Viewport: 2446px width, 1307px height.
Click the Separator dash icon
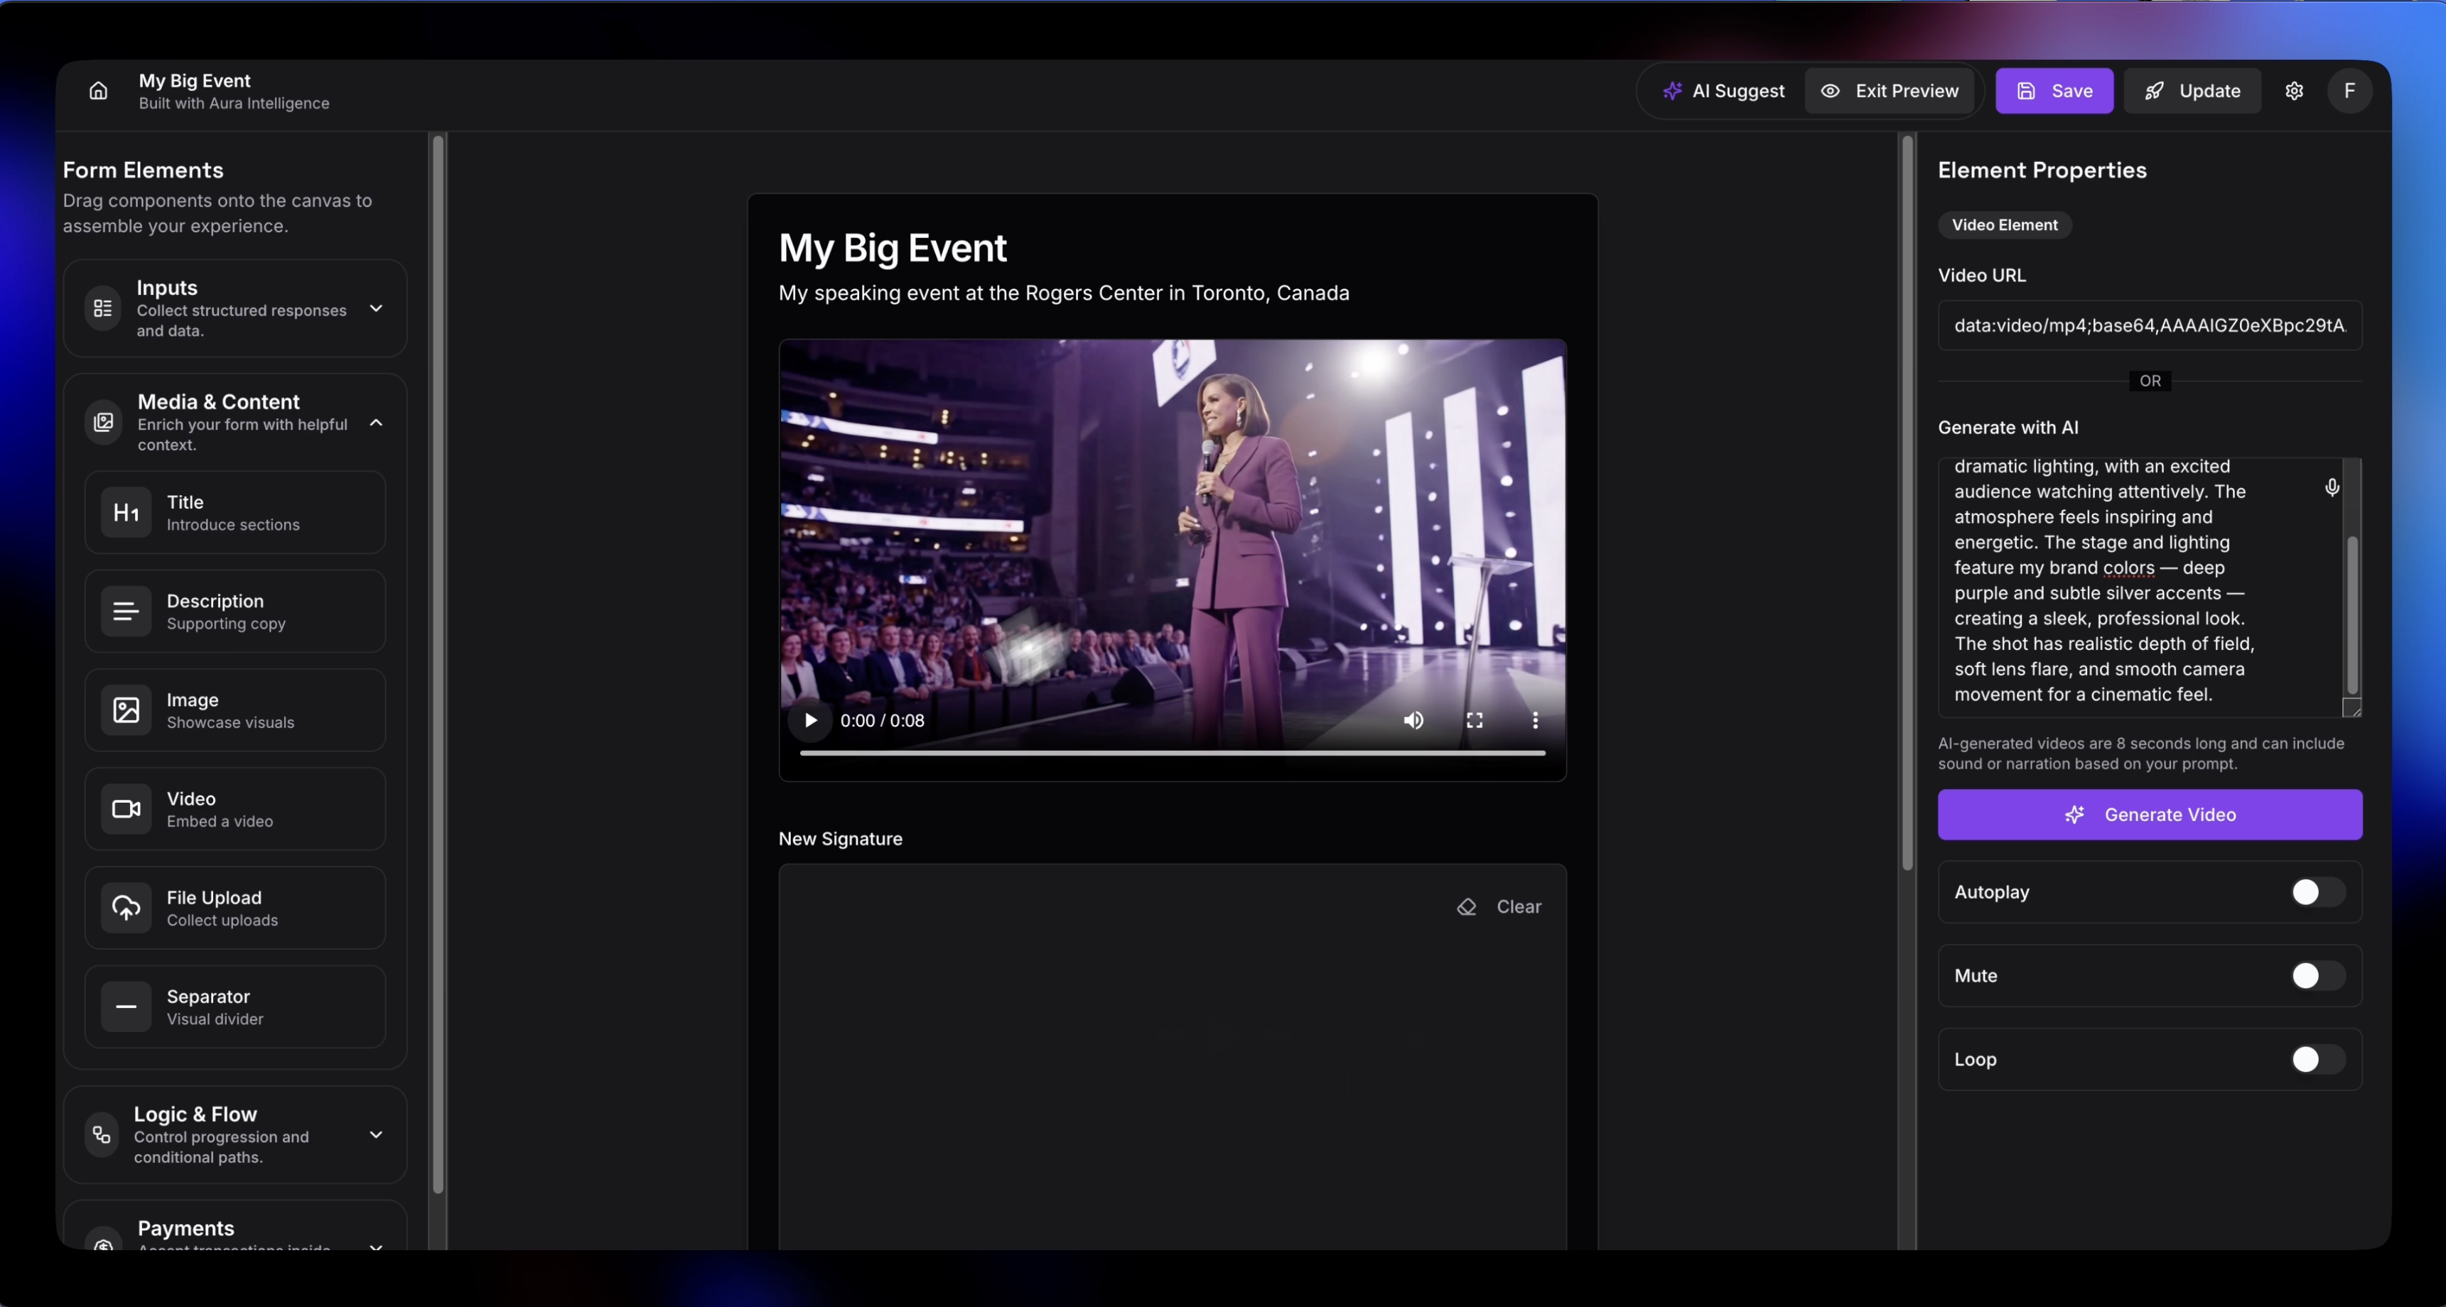[x=126, y=1006]
